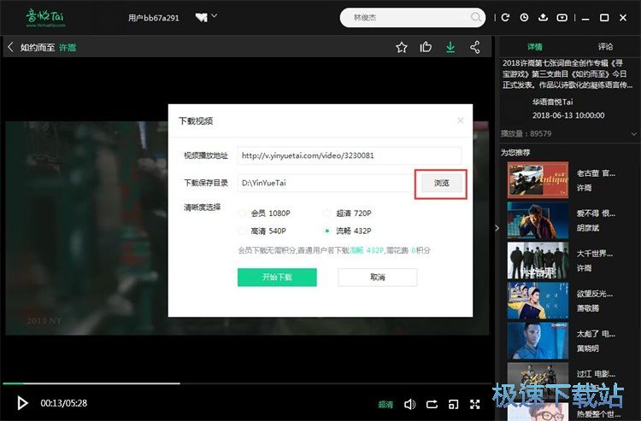Select 高清 540P quality
Viewport: 641px width, 421px height.
tap(262, 231)
